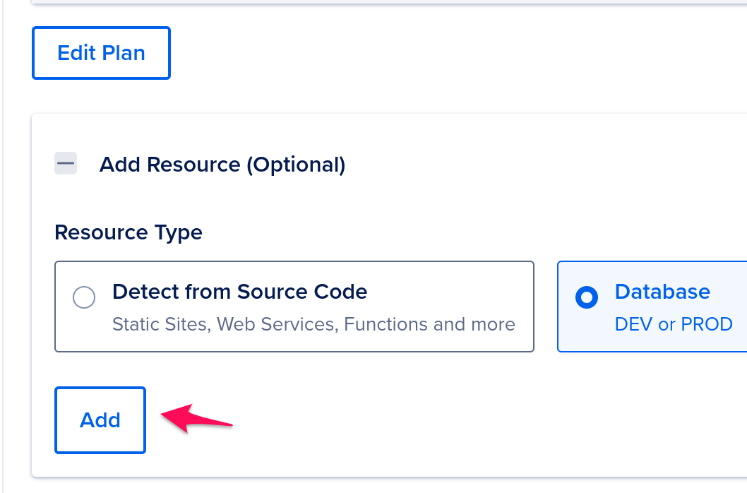The image size is (747, 493).
Task: Click the 'PROD' text under Database
Action: click(x=707, y=324)
